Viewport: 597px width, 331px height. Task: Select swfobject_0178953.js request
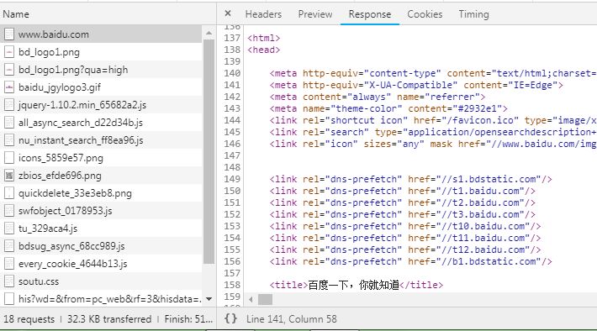point(101,211)
